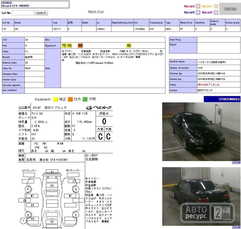Select the color number value B92P
This screenshot has height=229, width=241.
[x=28, y=68]
